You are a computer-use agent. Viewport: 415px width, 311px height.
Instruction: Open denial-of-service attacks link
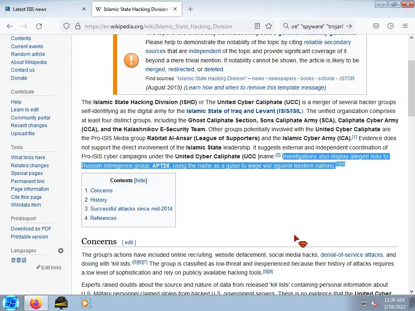[351, 255]
